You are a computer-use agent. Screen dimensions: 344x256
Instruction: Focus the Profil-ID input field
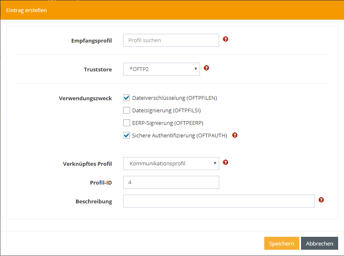click(x=171, y=182)
